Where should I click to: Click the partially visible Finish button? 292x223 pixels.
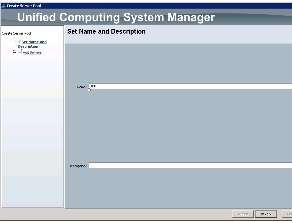pos(287,214)
